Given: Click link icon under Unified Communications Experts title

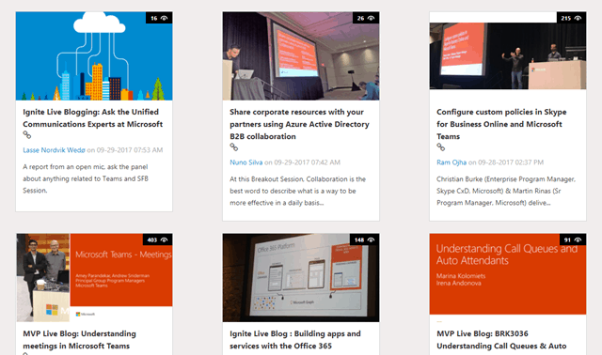Looking at the screenshot, I should (27, 135).
